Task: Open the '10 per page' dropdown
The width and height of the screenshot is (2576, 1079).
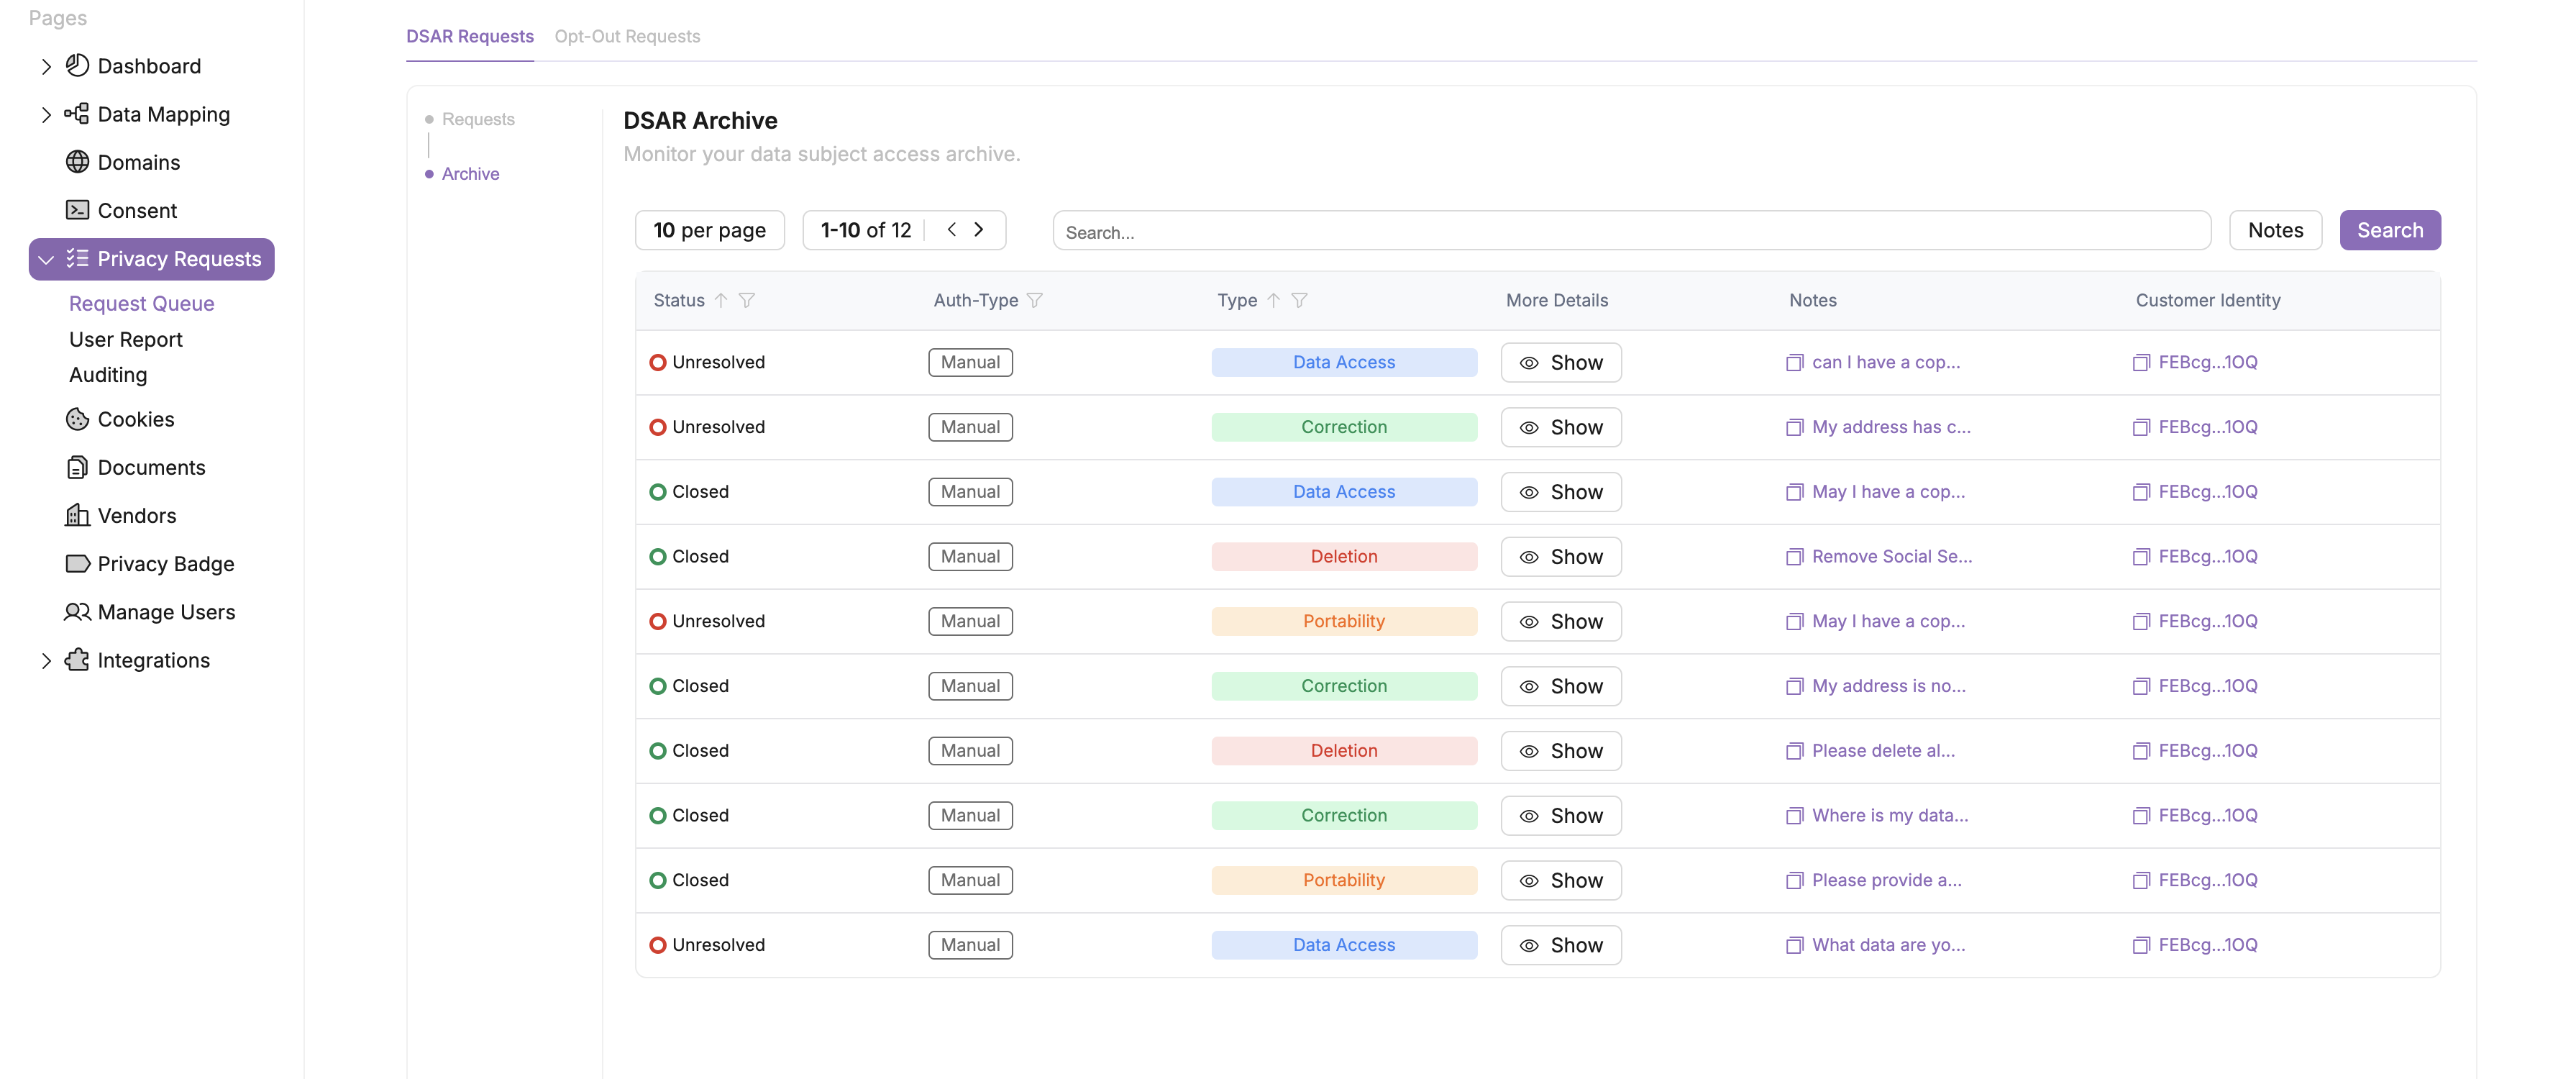Action: (x=710, y=230)
